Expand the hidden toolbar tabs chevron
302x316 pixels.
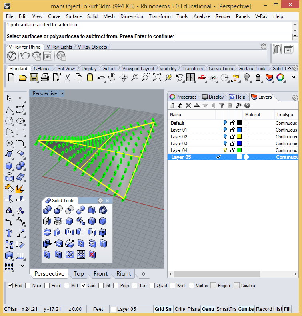pyautogui.click(x=289, y=68)
